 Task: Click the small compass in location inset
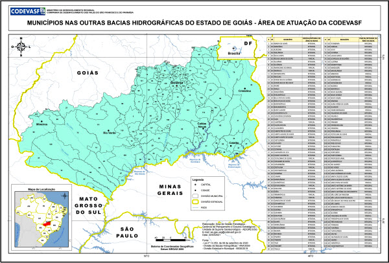[x=65, y=196]
